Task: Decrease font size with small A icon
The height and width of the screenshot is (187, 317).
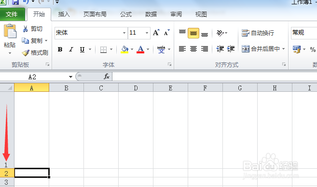Action: (x=166, y=32)
